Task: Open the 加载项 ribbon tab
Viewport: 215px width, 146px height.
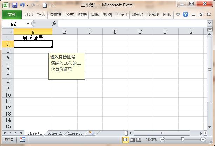Action: (x=137, y=14)
